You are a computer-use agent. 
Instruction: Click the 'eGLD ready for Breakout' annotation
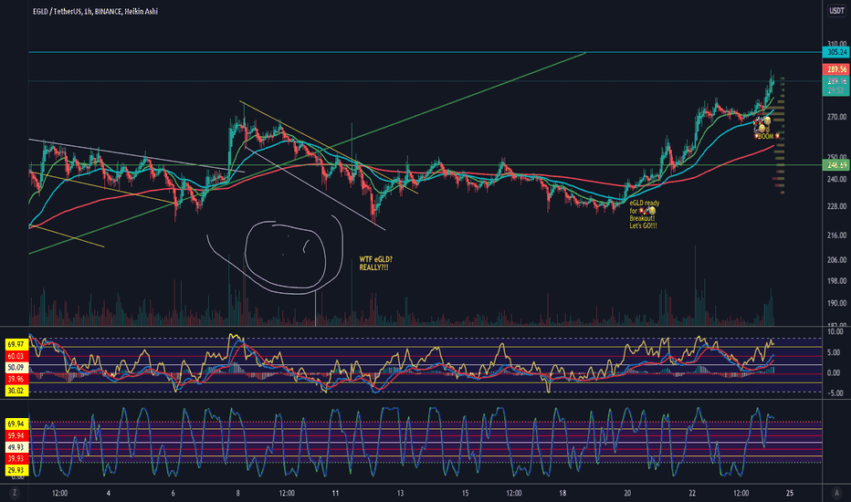coord(645,214)
